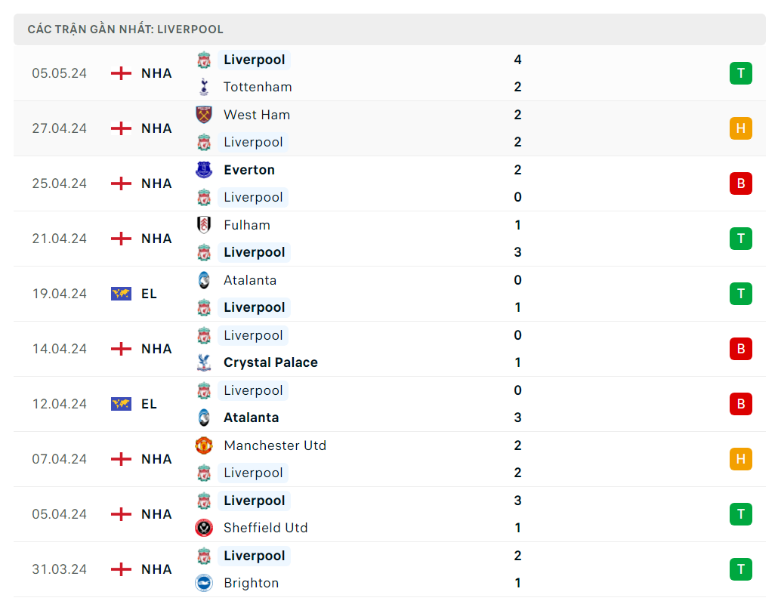Click red B badge for Everton match
The width and height of the screenshot is (778, 601).
point(740,183)
